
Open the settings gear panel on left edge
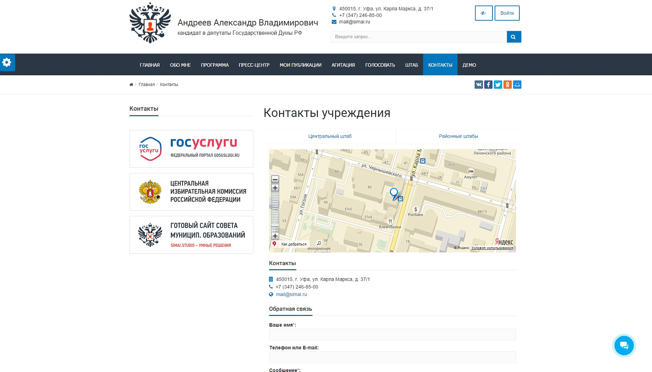[7, 63]
